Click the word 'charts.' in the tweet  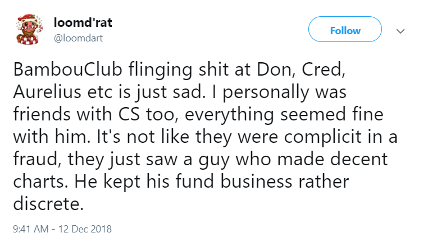(x=37, y=182)
